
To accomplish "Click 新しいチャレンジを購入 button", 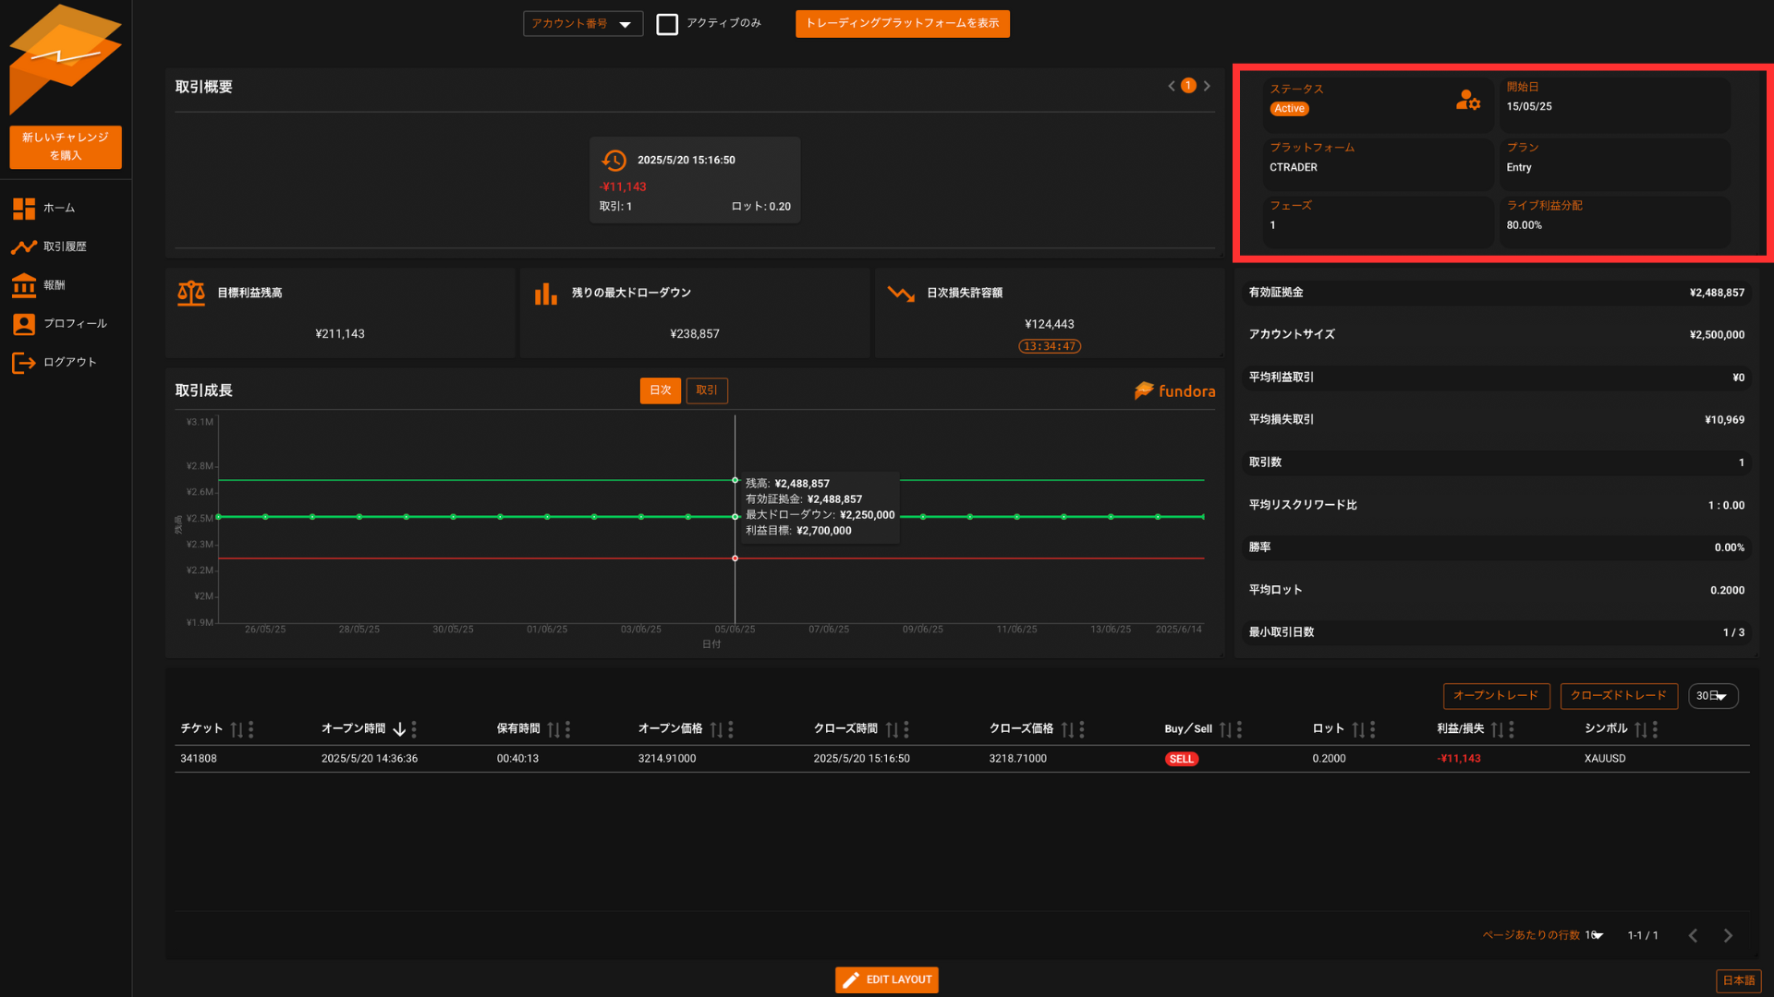I will (66, 147).
